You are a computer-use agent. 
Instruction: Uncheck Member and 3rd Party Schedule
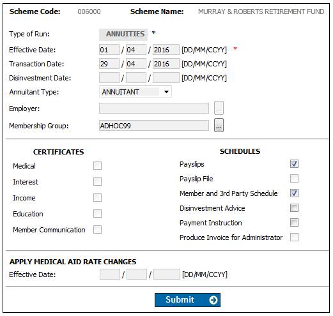294,193
